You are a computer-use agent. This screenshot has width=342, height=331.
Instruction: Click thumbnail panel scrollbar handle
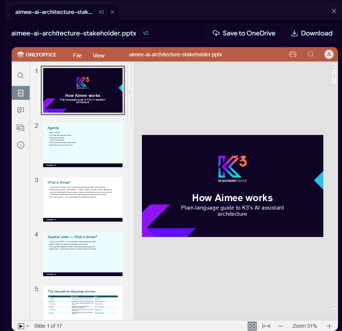[129, 93]
